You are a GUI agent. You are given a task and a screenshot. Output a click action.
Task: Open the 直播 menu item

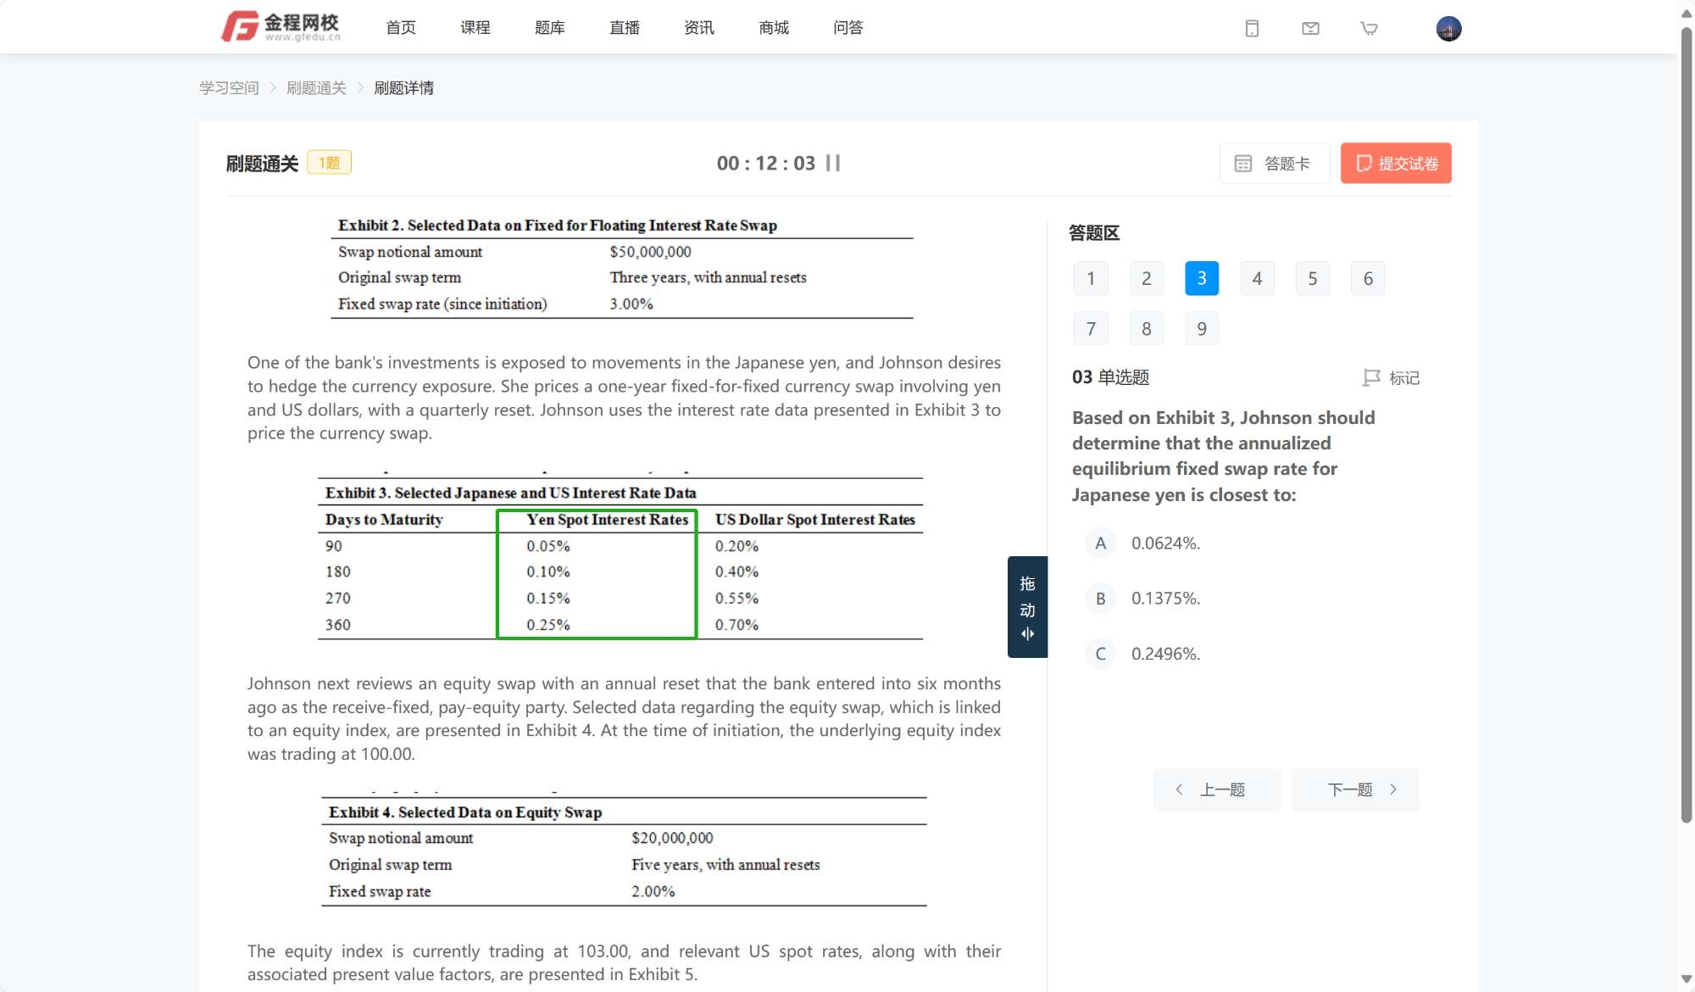(625, 28)
